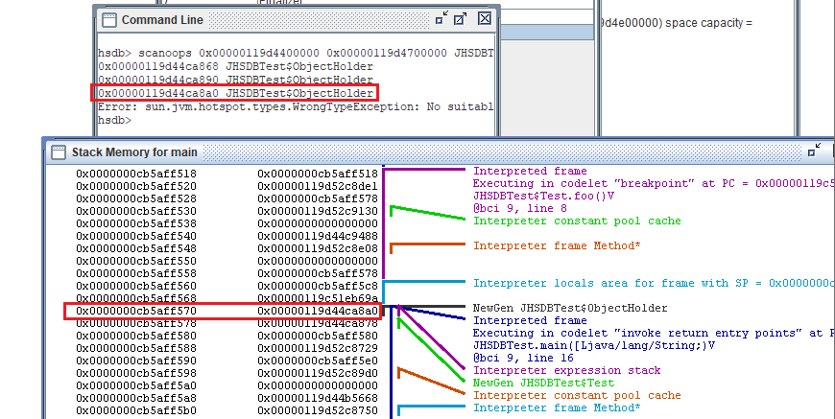Select stack address 0x0000000cb5aff570
835x419 pixels.
point(136,310)
